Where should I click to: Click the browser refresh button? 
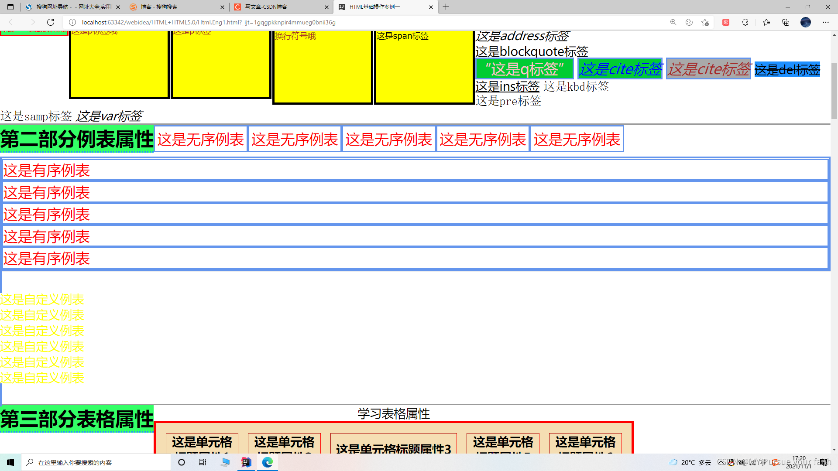click(x=51, y=22)
